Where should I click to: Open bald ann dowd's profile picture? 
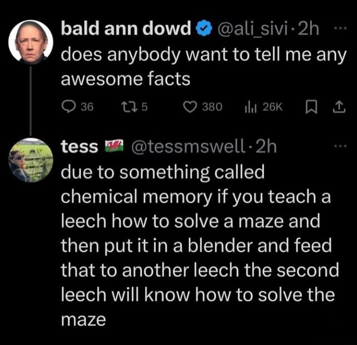point(31,42)
